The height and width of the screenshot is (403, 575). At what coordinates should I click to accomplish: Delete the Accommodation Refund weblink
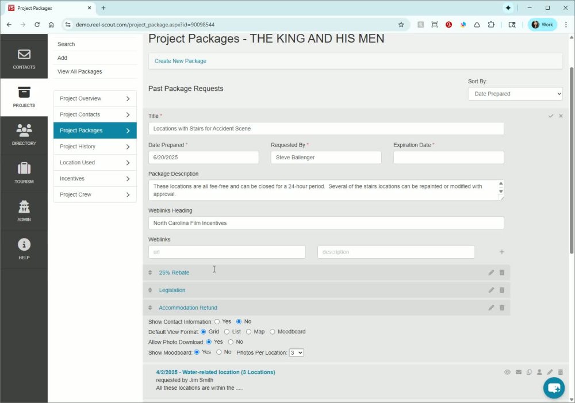pos(502,308)
